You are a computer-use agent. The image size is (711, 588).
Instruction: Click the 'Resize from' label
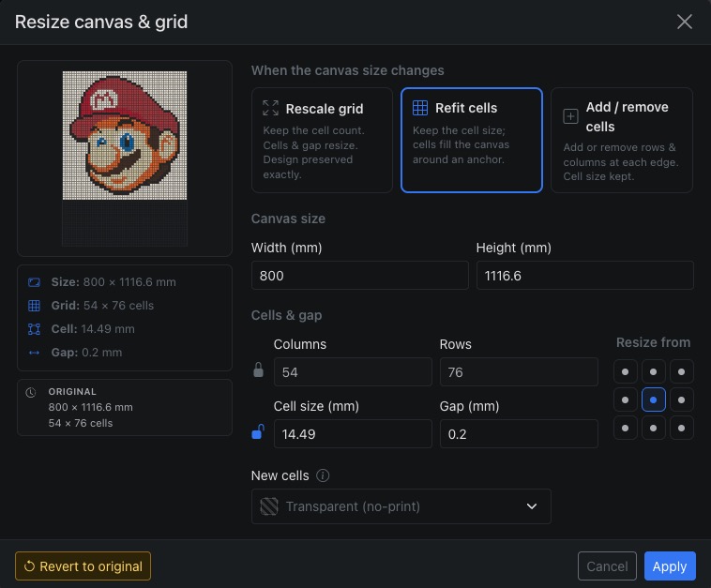tap(654, 342)
